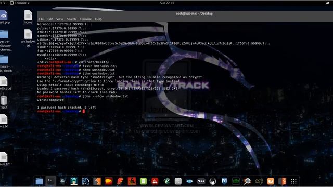Viewport: 333px width, 187px height.
Task: Open CherryTree (red cherries) dock icon
Action: pos(155,181)
